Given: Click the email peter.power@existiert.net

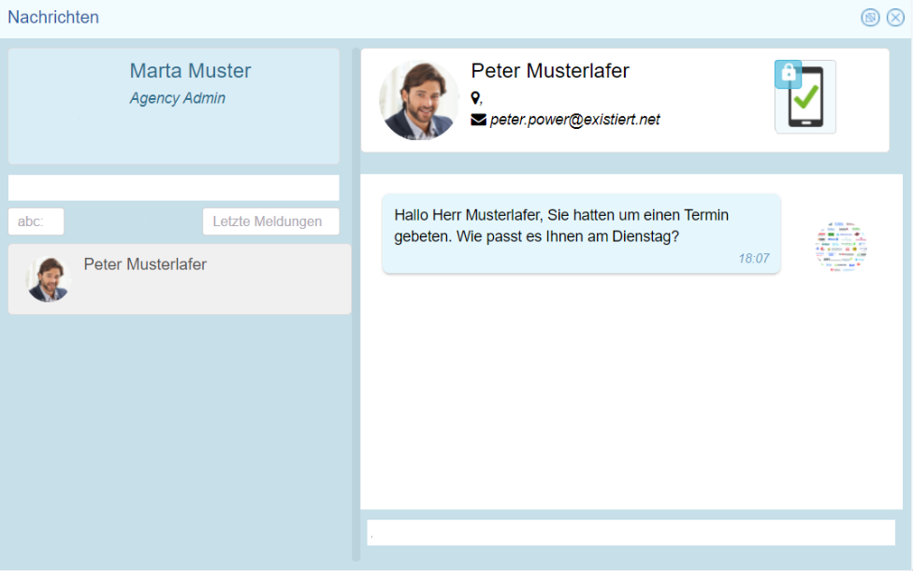Looking at the screenshot, I should tap(574, 120).
